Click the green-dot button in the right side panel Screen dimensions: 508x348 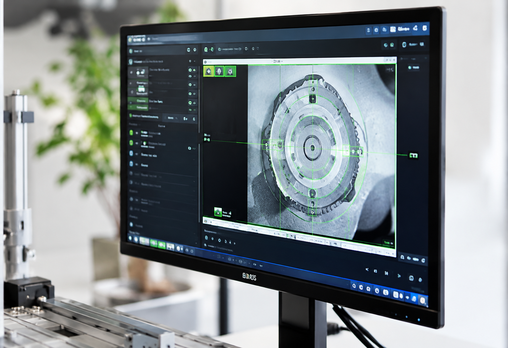click(414, 68)
